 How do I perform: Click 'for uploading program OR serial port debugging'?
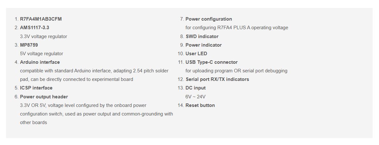pos(236,71)
